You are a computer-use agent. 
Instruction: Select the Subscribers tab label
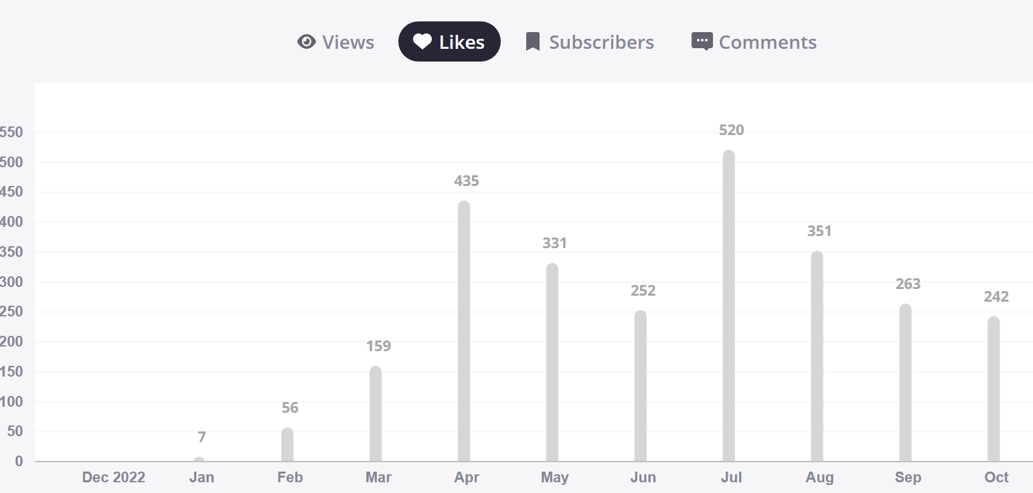[x=601, y=42]
